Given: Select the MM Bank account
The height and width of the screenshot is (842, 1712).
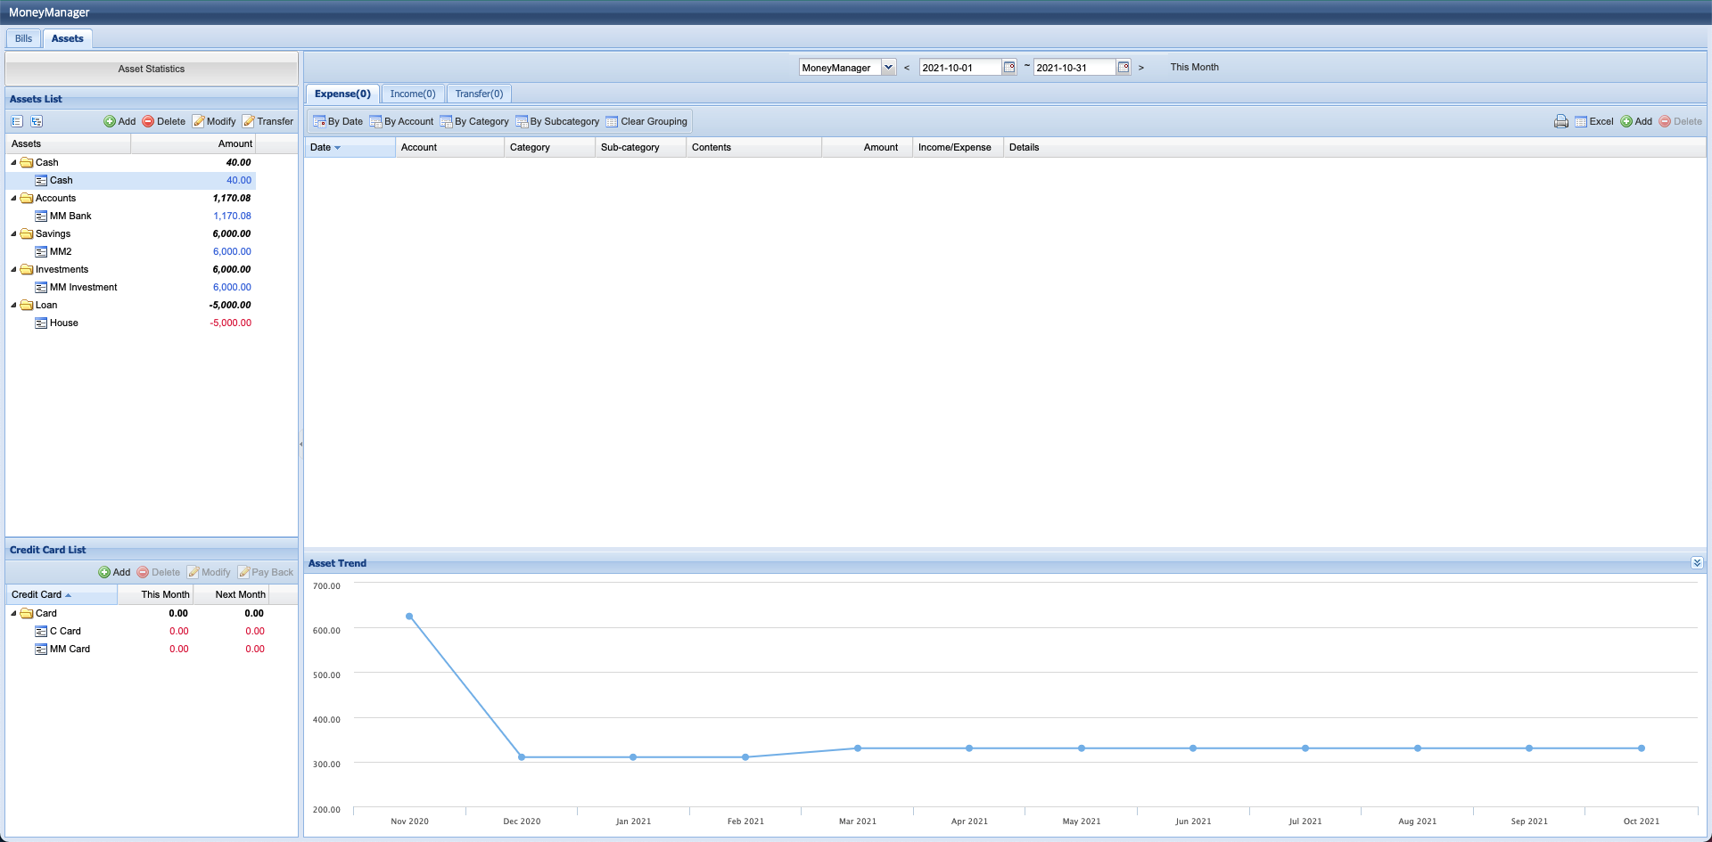Looking at the screenshot, I should click(x=131, y=216).
